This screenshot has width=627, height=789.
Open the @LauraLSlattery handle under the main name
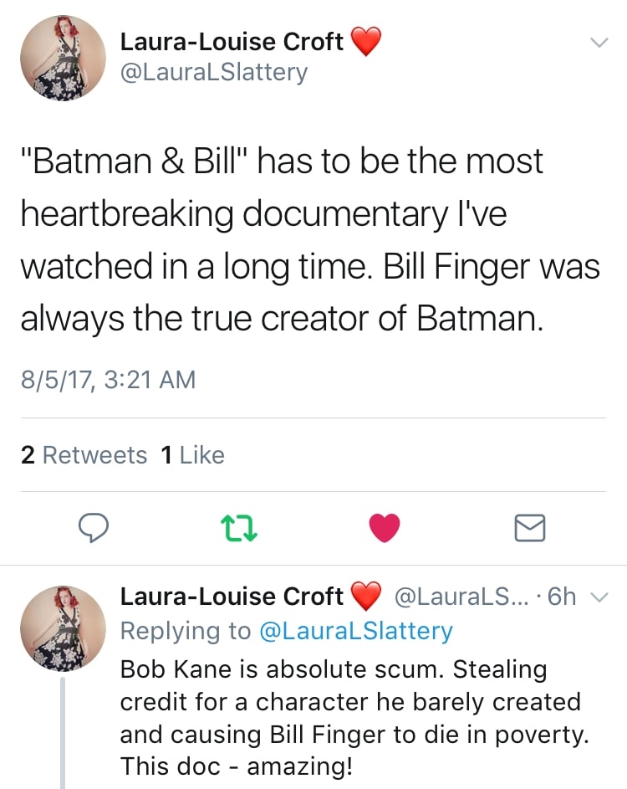pyautogui.click(x=214, y=73)
